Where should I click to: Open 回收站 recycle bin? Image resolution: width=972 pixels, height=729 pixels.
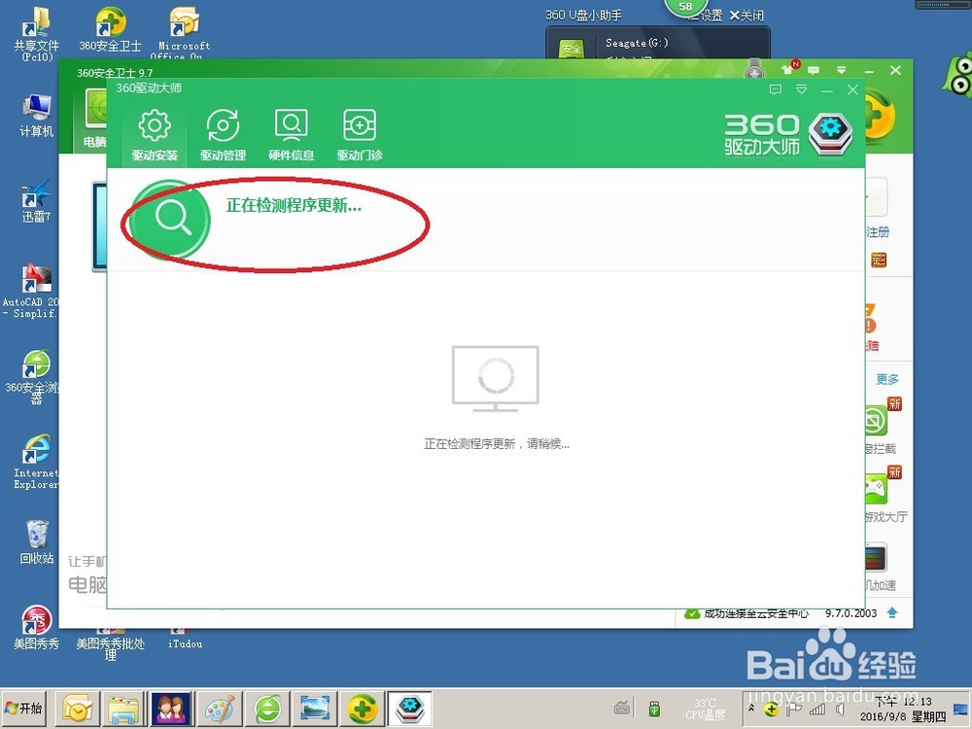[37, 541]
